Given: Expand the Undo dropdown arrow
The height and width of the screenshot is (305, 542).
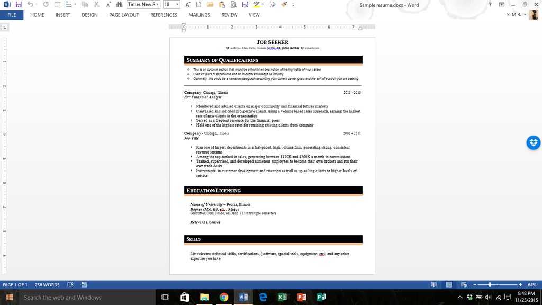Looking at the screenshot, I should (x=37, y=4).
